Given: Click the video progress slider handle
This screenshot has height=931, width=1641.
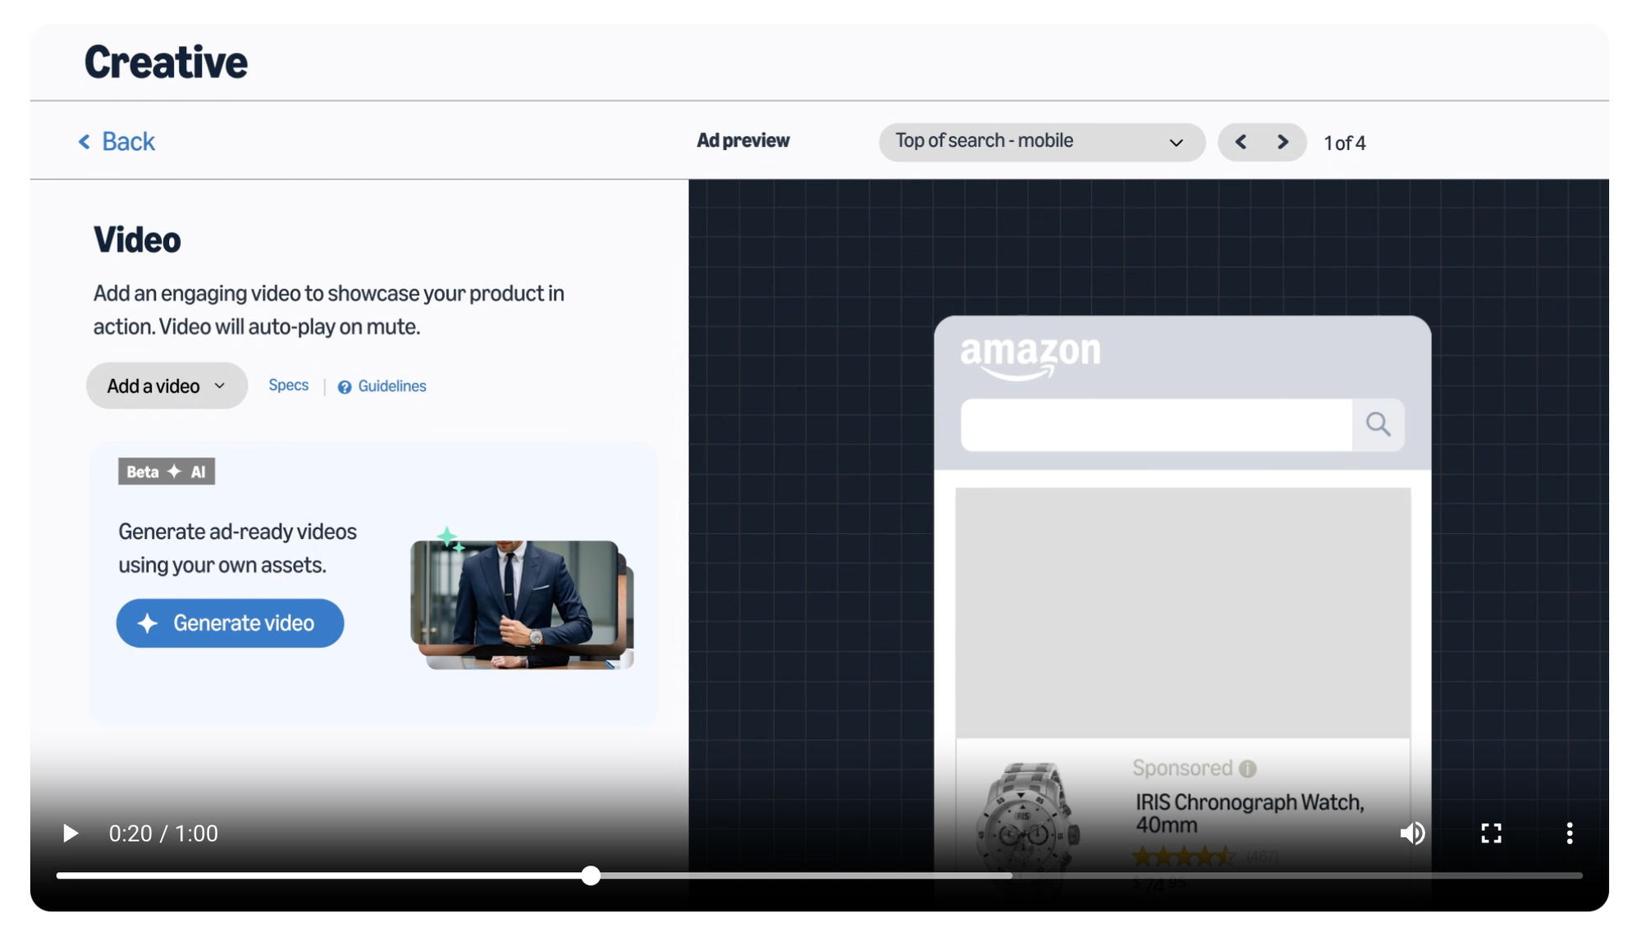Looking at the screenshot, I should [x=591, y=876].
